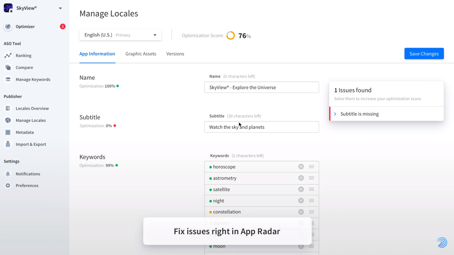The width and height of the screenshot is (454, 255).
Task: Select the satellite keyword text
Action: [221, 189]
